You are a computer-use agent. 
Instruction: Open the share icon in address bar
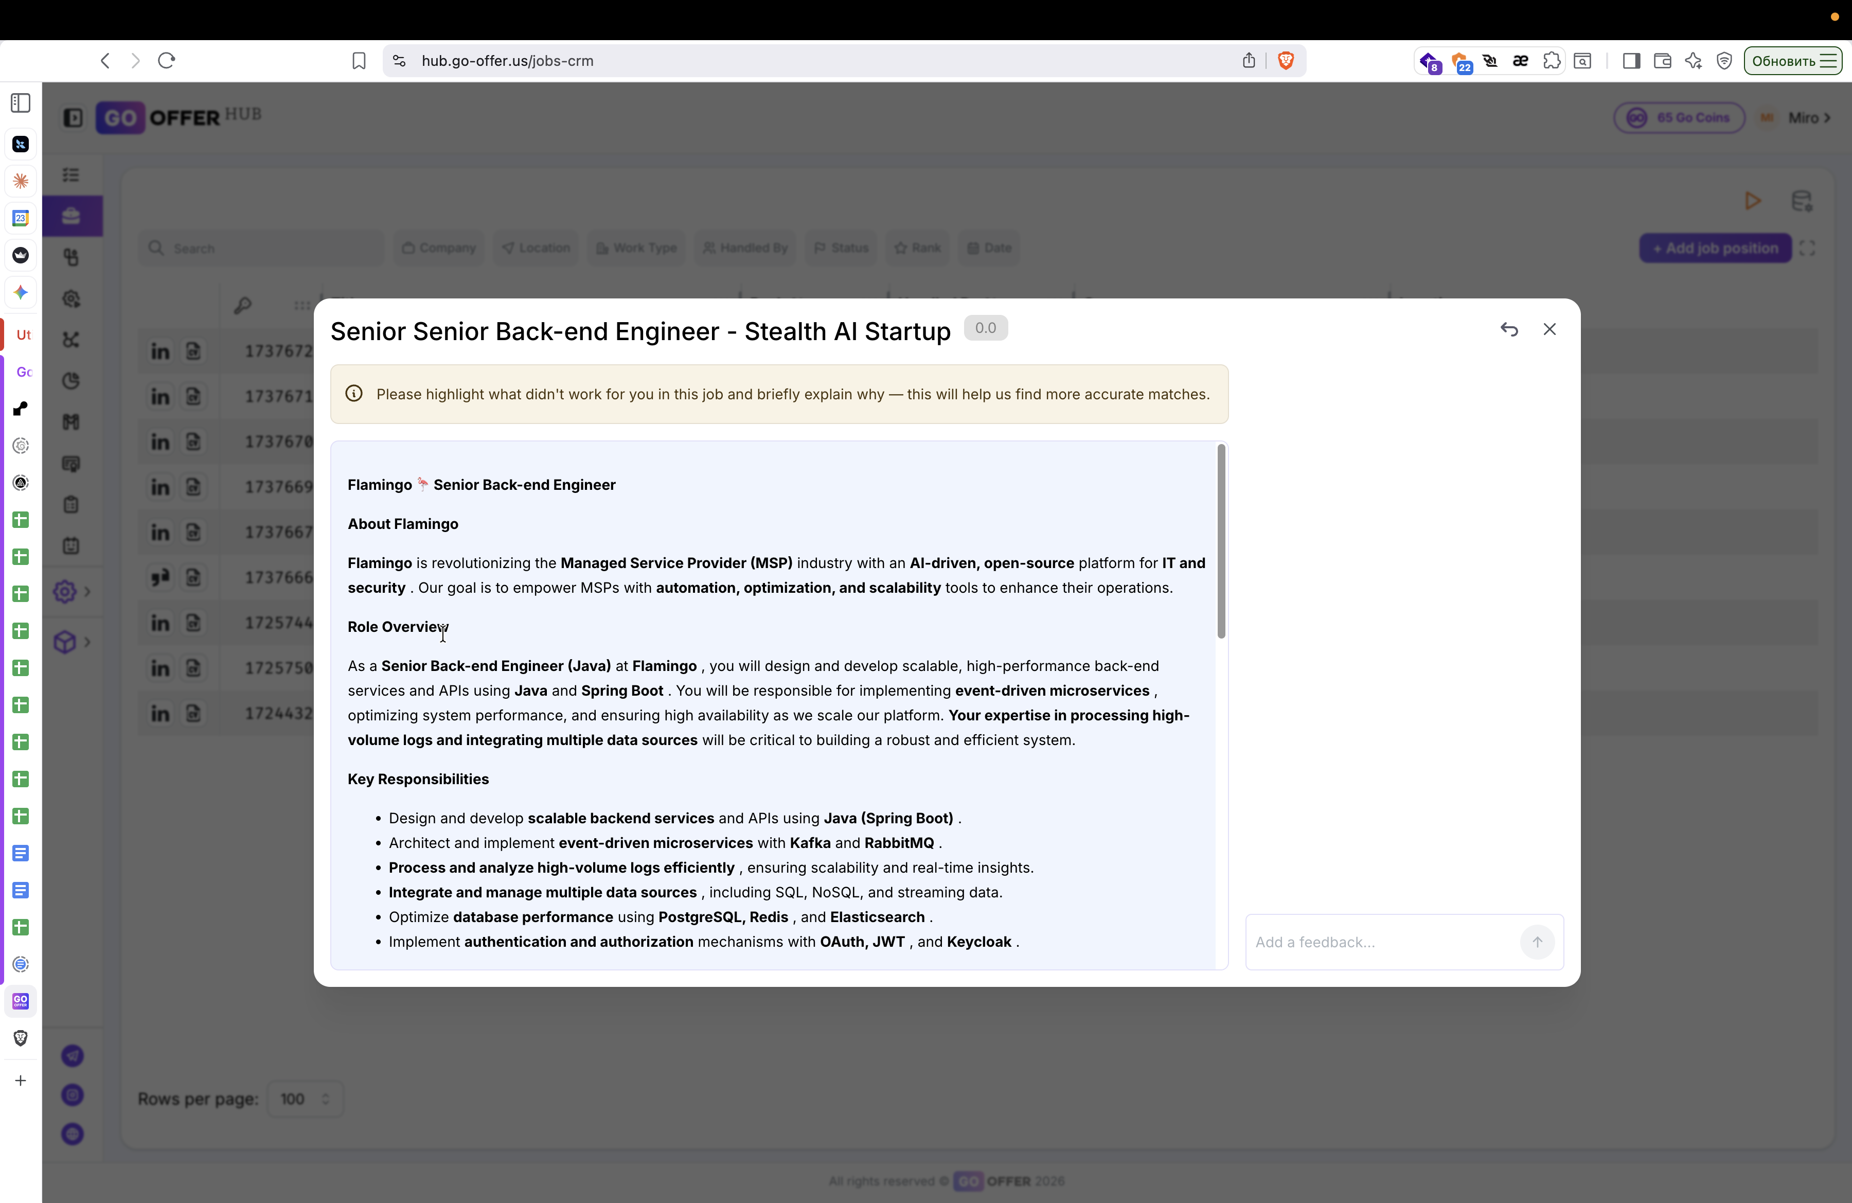pos(1248,61)
